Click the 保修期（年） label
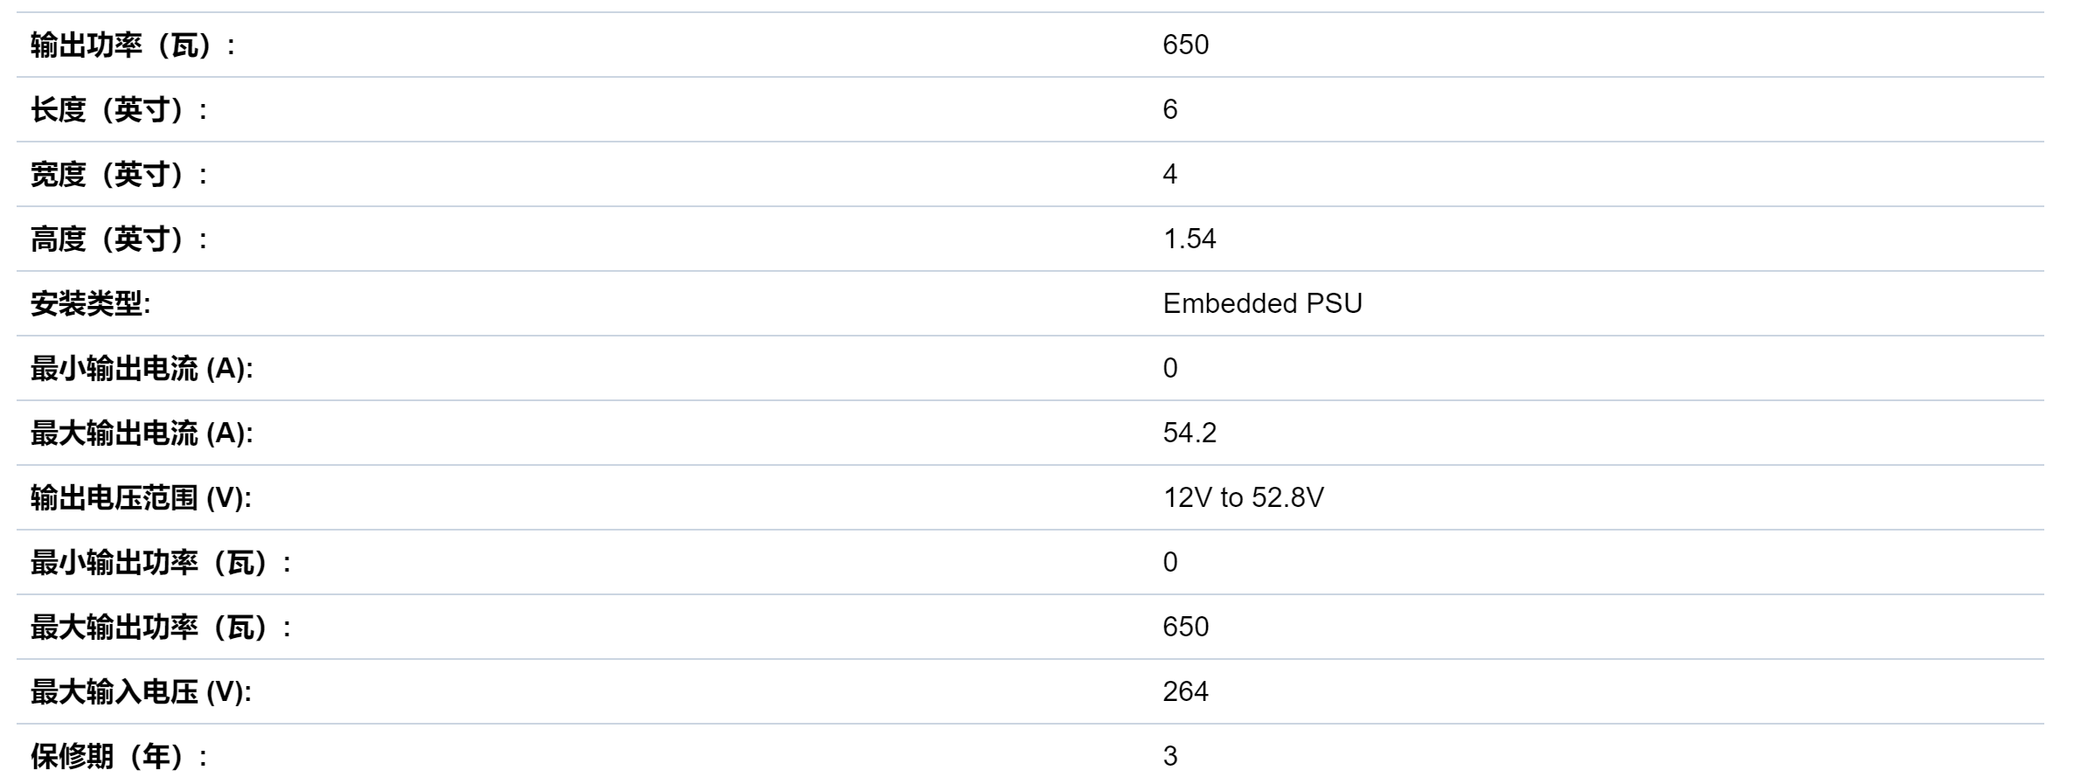 (119, 757)
